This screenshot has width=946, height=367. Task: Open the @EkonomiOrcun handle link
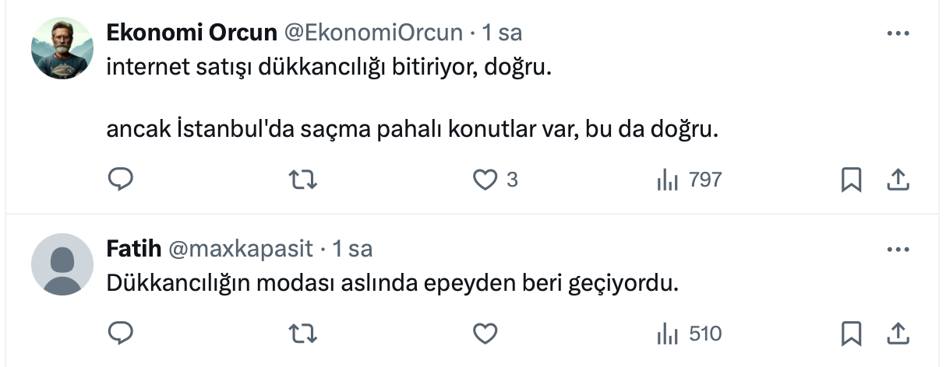372,33
